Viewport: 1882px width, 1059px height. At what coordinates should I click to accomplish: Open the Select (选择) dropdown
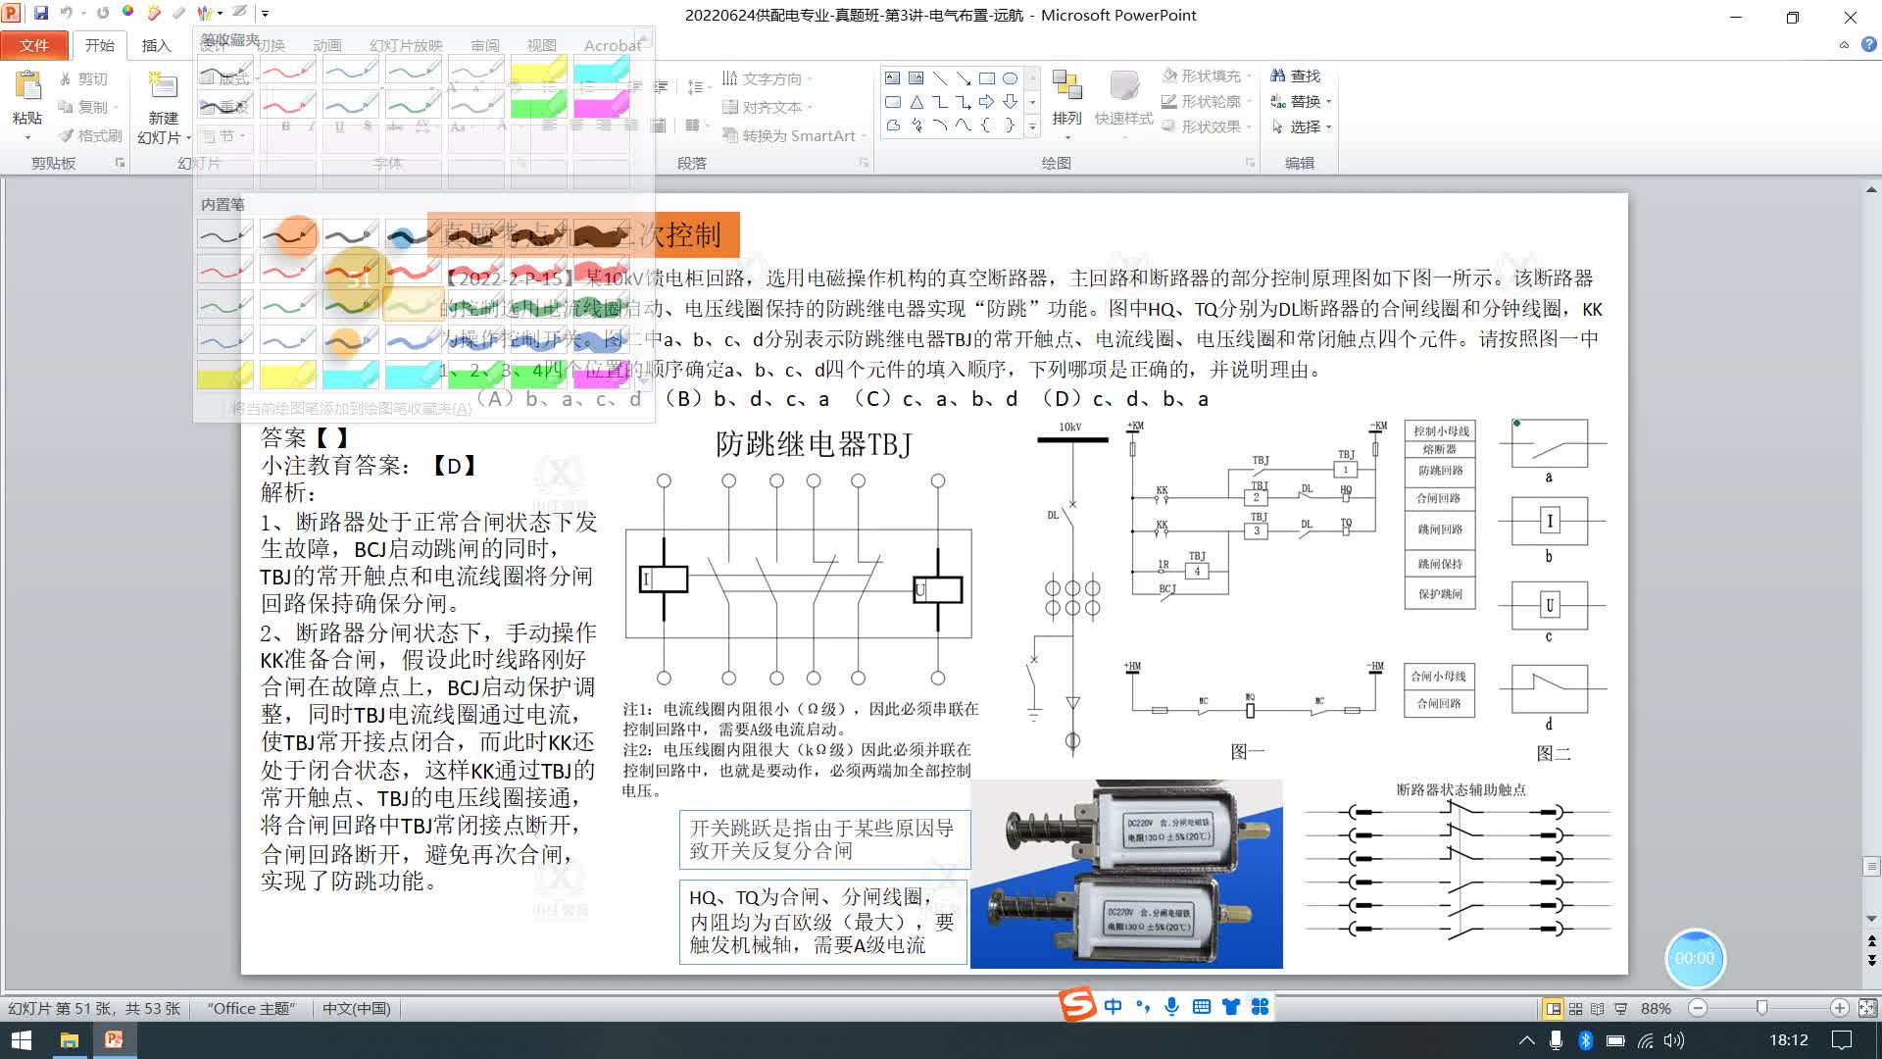click(x=1304, y=126)
